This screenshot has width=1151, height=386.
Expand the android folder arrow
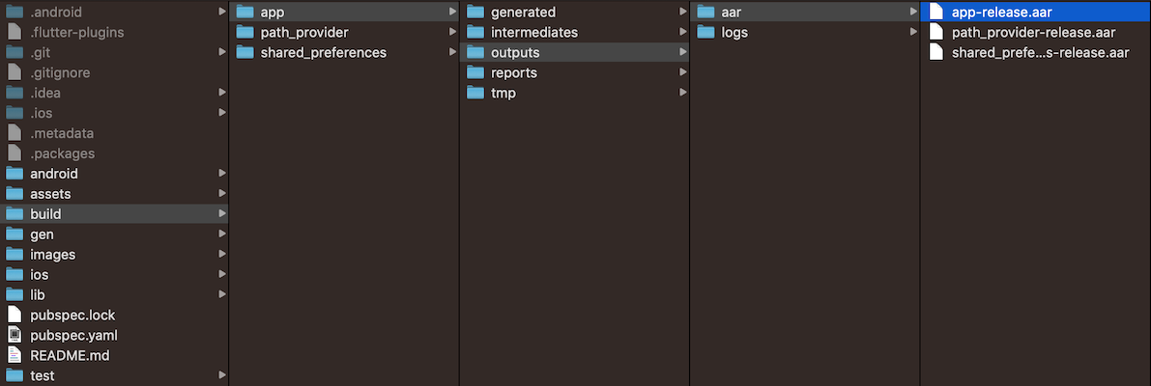pyautogui.click(x=221, y=174)
